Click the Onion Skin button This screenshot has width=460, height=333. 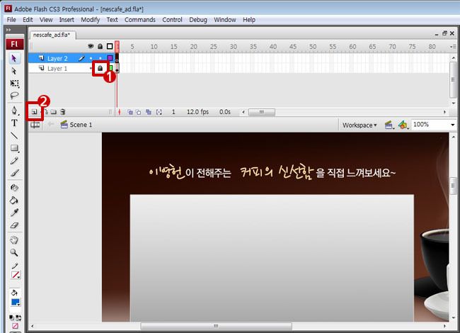130,112
